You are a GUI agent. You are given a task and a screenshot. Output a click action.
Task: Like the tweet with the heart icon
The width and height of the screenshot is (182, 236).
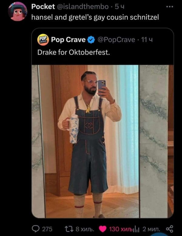click(103, 228)
